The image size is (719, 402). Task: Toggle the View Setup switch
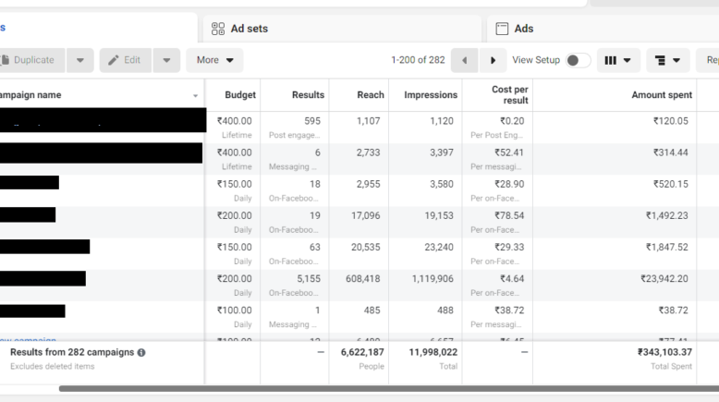(x=578, y=60)
